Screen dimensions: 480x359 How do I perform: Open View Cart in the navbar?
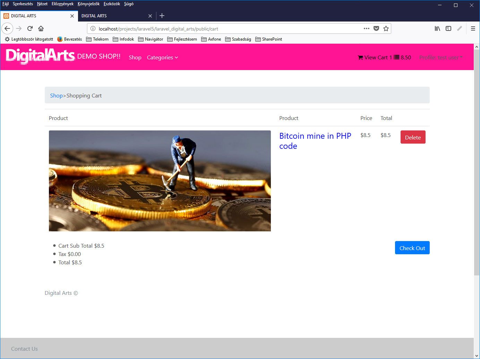tap(384, 58)
